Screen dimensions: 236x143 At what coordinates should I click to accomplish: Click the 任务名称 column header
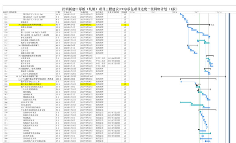13,12
